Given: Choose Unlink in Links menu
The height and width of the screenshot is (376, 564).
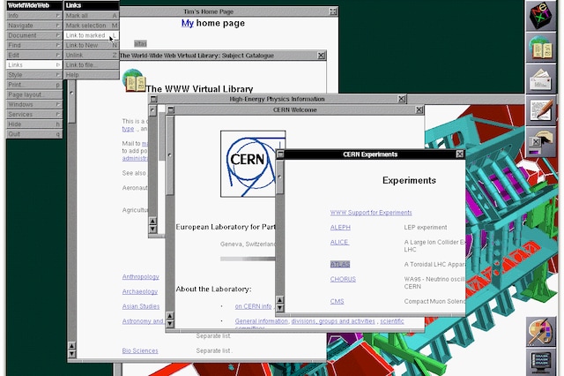Looking at the screenshot, I should pos(92,55).
